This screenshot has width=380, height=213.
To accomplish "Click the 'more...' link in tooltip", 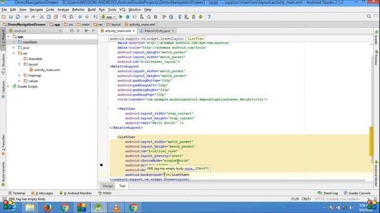I will (189, 169).
